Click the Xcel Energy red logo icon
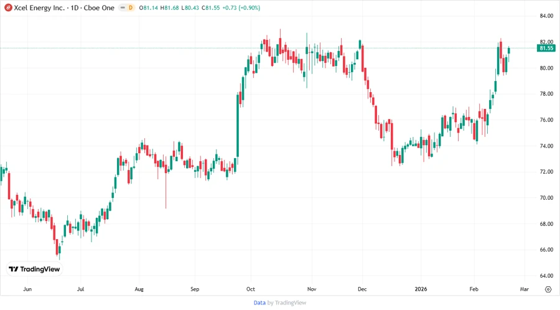The width and height of the screenshot is (560, 310). click(8, 8)
